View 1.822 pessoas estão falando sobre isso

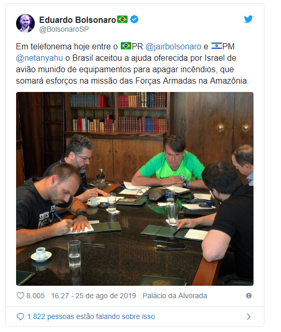pos(91,316)
